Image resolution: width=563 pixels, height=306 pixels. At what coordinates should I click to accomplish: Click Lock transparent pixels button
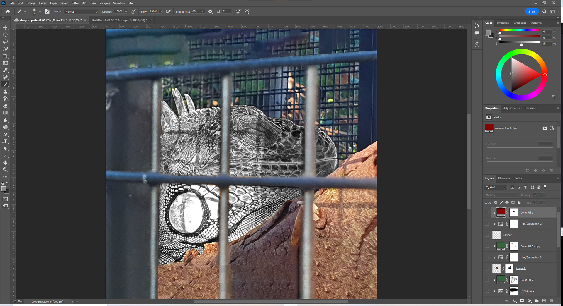click(495, 202)
